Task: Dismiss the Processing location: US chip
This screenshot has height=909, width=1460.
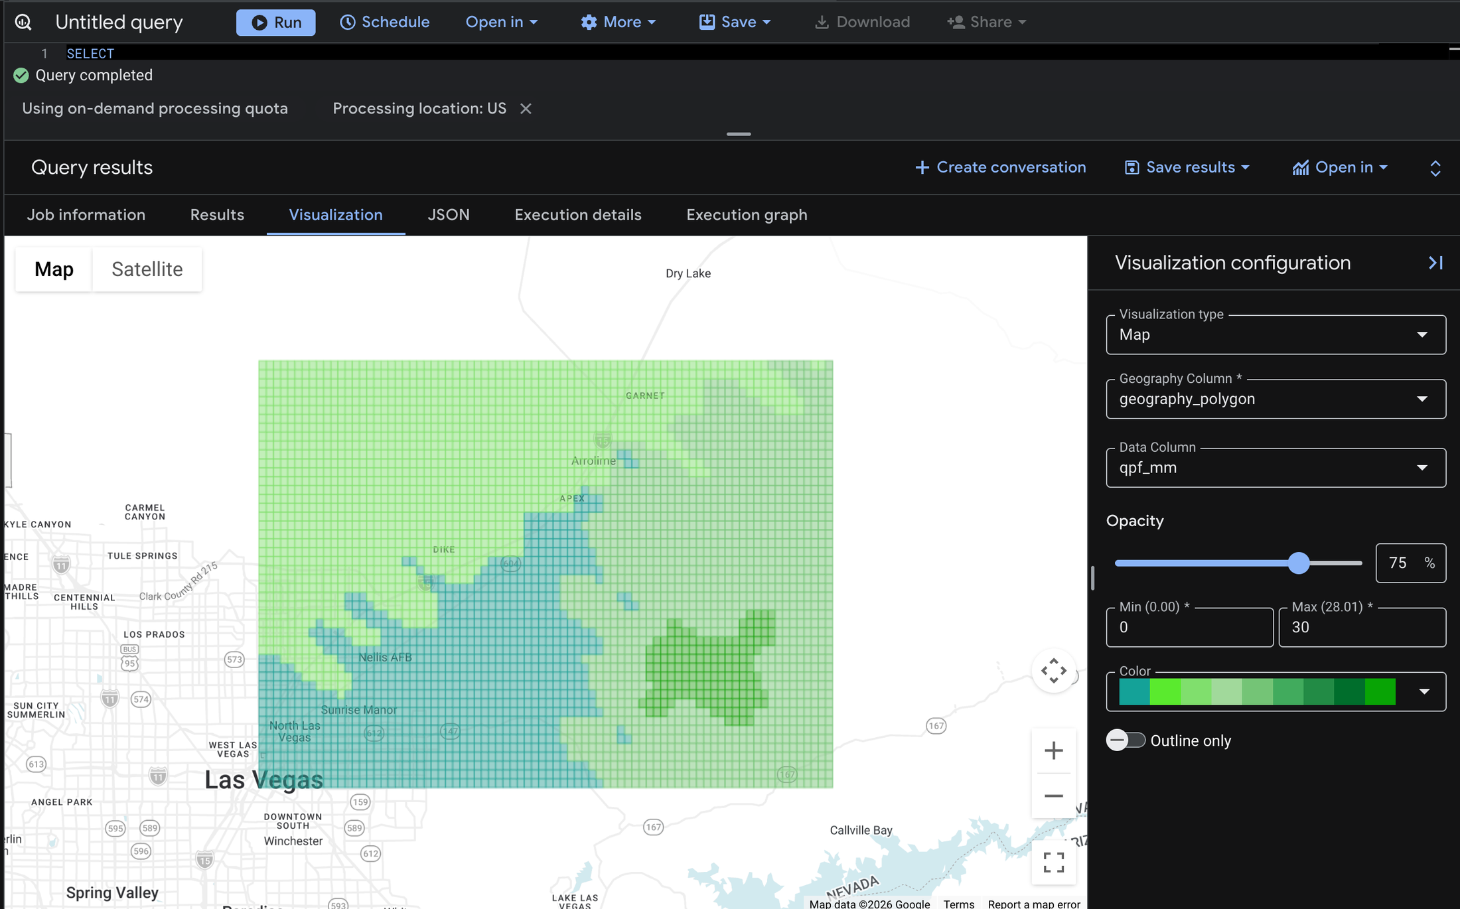Action: tap(526, 109)
